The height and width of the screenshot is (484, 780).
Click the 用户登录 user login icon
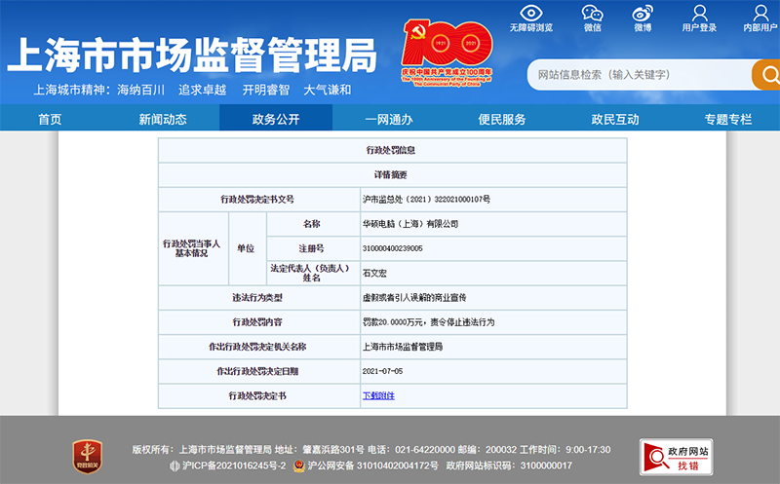[699, 15]
